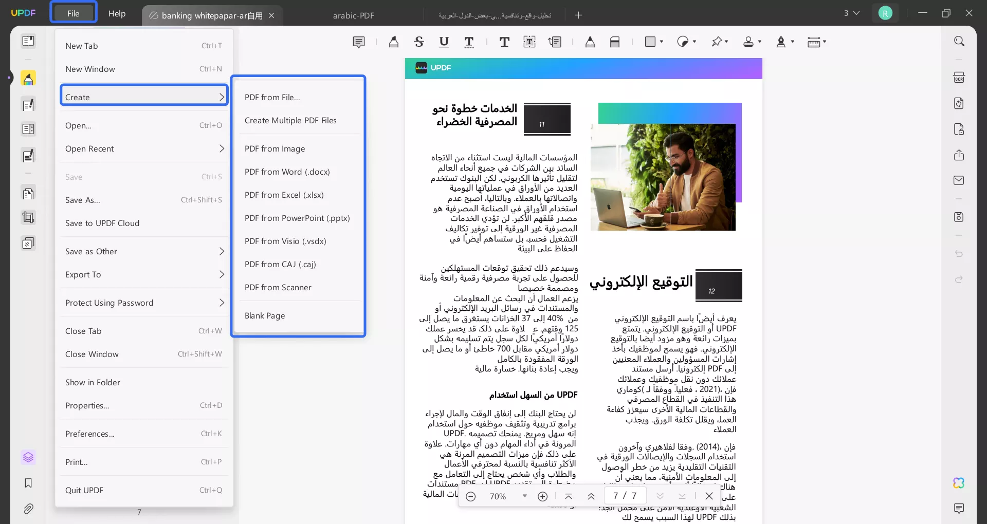Select the underline text tool
The height and width of the screenshot is (524, 987).
click(x=444, y=42)
